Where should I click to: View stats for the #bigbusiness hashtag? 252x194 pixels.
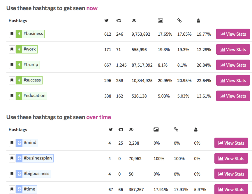[231, 174]
